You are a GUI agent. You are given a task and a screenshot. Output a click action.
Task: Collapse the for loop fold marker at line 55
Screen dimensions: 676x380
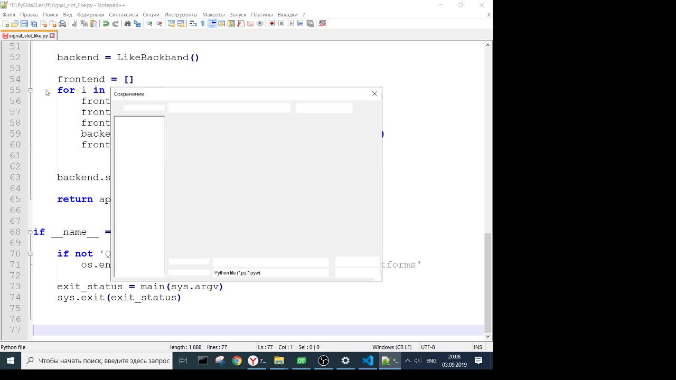[x=31, y=90]
